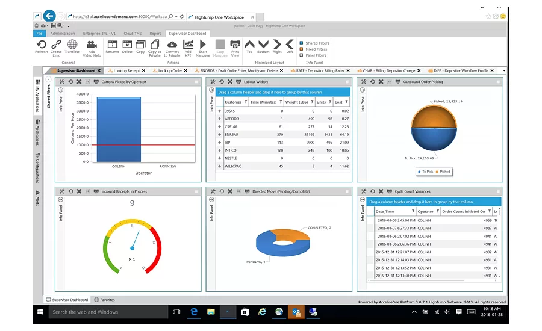Open File Explorer from the taskbar

[x=211, y=312]
